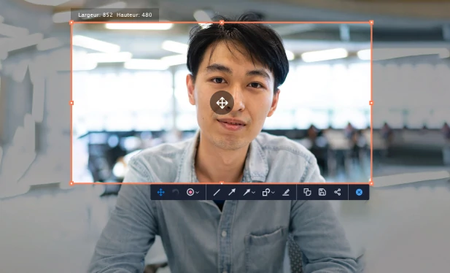This screenshot has width=450, height=273.
Task: Click the undo arrow icon
Action: tap(176, 192)
